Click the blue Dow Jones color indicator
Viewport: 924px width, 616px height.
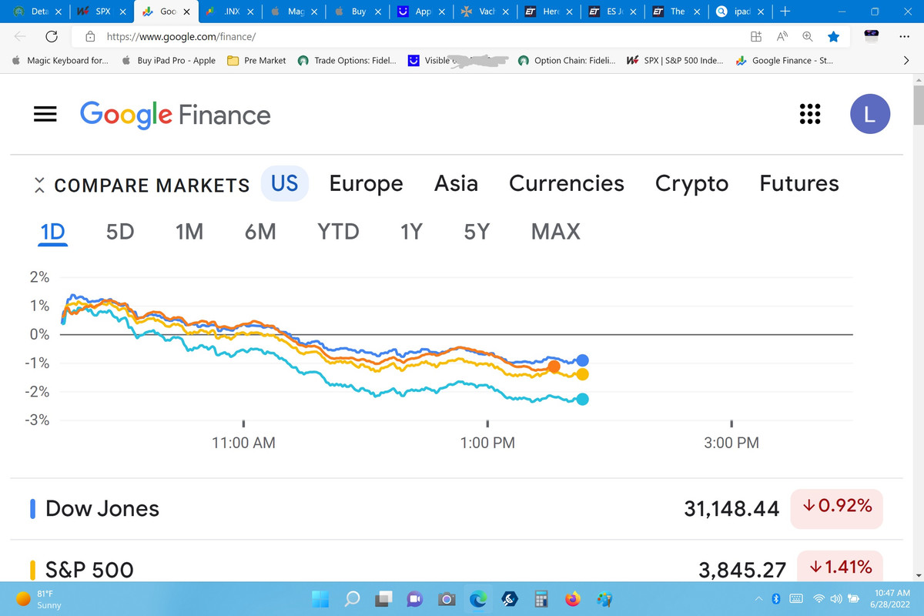(32, 508)
